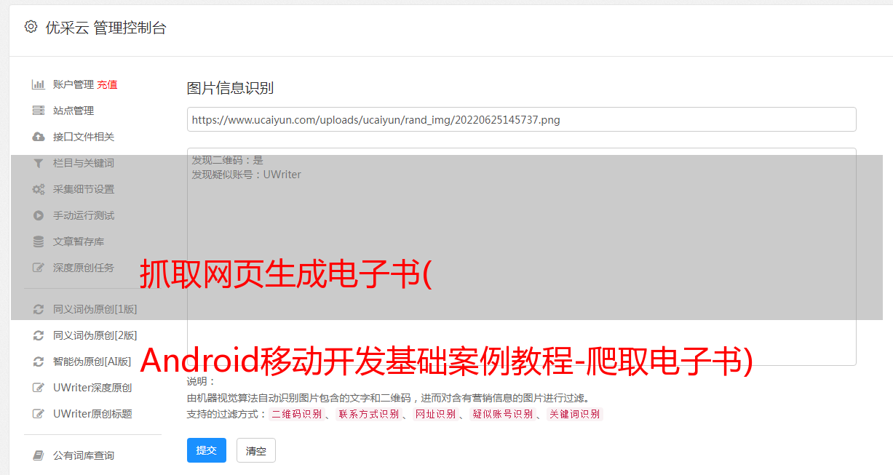Go to 深度原创任务
This screenshot has height=475, width=893.
[x=84, y=268]
